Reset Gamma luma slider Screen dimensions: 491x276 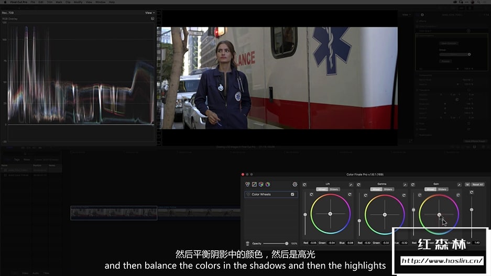(x=365, y=195)
